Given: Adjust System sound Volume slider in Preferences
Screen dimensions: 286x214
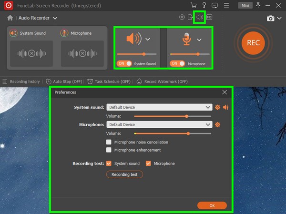Looking at the screenshot, I should click(x=173, y=116).
